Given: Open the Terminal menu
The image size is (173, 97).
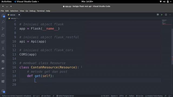Looking at the screenshot, I should pos(41,11).
